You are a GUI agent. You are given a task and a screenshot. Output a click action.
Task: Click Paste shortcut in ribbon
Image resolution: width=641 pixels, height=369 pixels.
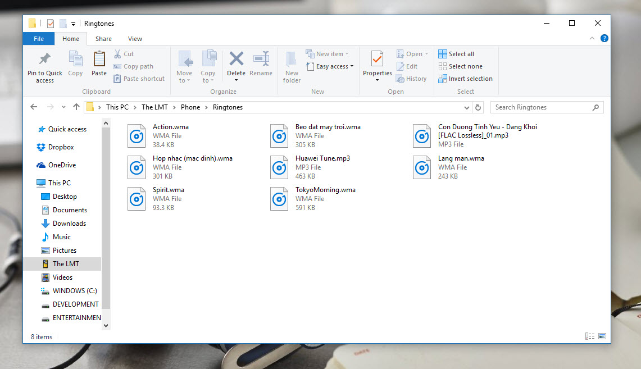[x=139, y=79]
